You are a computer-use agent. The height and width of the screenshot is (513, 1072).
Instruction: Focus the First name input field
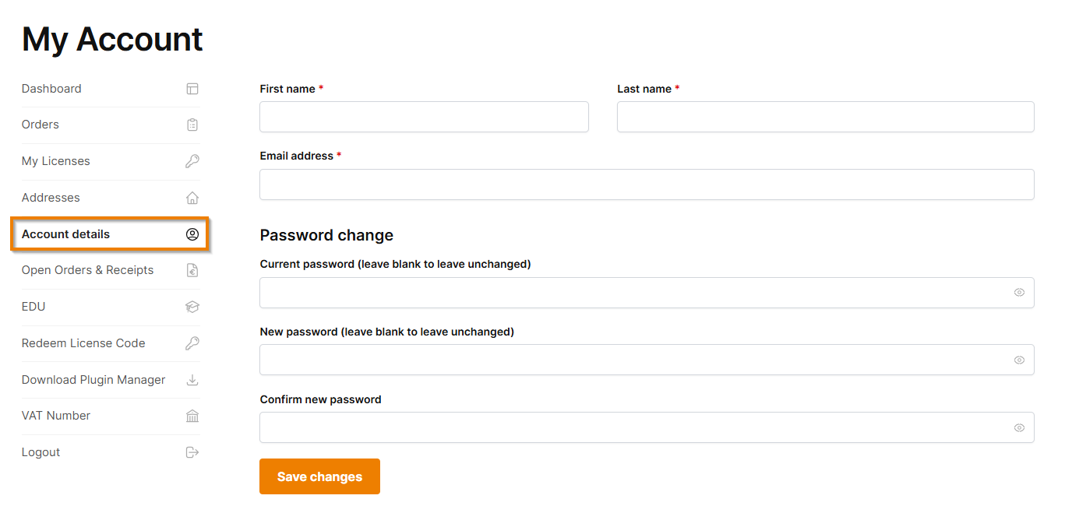[x=424, y=117]
